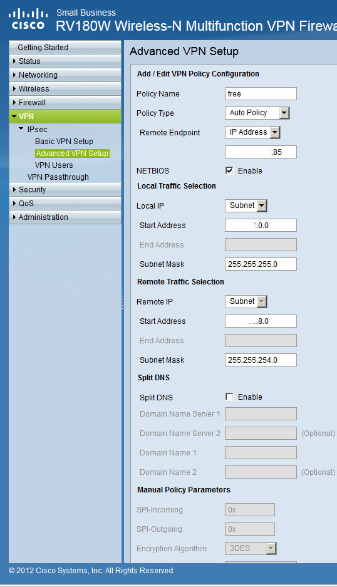Click the Manual Policy Parameters heading
The image size is (337, 587).
(x=184, y=490)
